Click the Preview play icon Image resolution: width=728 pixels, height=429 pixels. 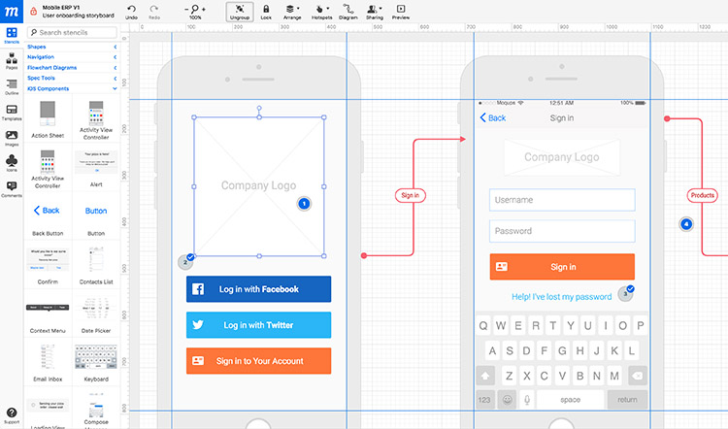pyautogui.click(x=401, y=9)
